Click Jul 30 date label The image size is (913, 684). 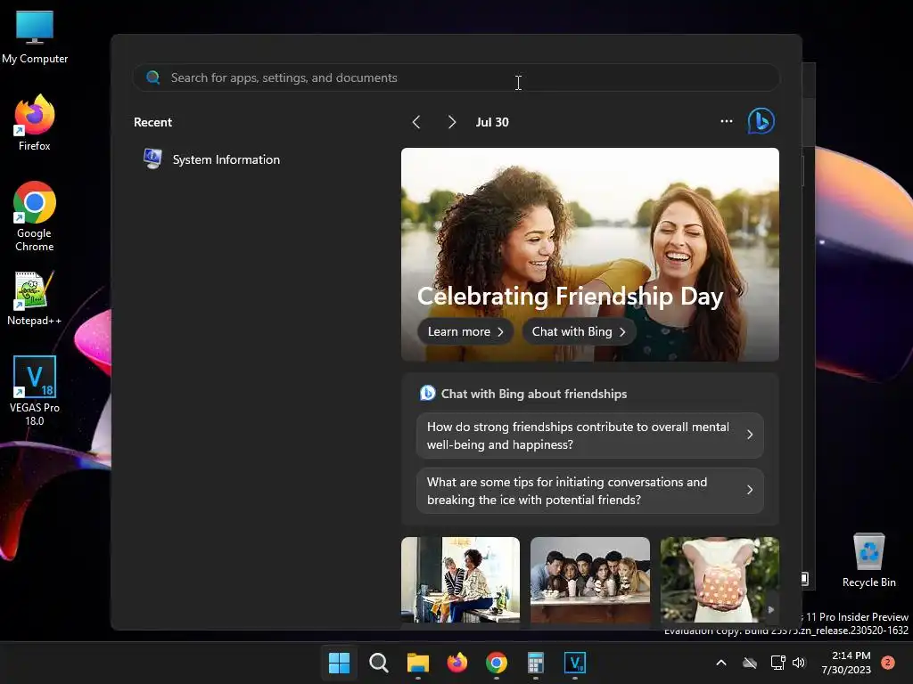tap(492, 122)
